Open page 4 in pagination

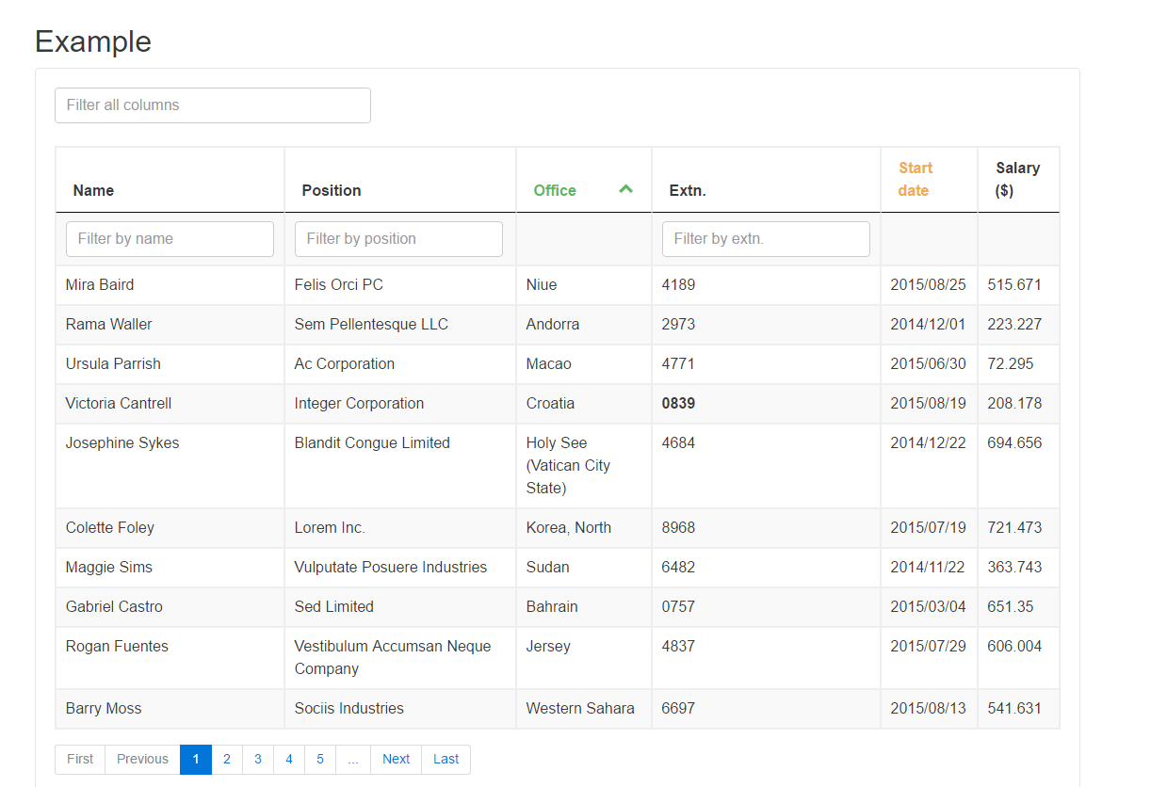289,760
